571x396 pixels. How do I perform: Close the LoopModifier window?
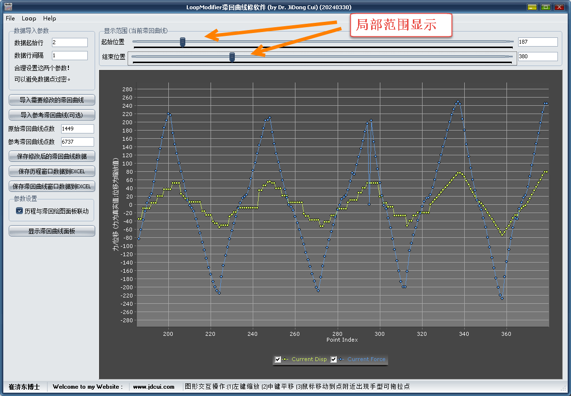click(x=559, y=7)
